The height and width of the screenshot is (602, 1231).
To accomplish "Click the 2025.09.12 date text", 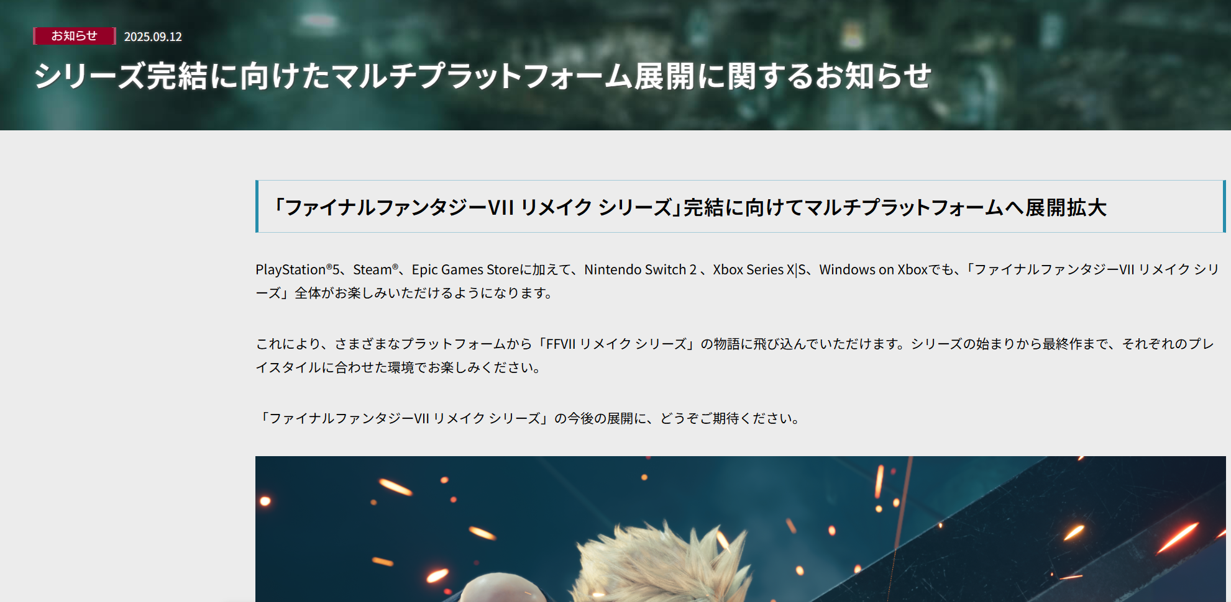I will (x=153, y=37).
